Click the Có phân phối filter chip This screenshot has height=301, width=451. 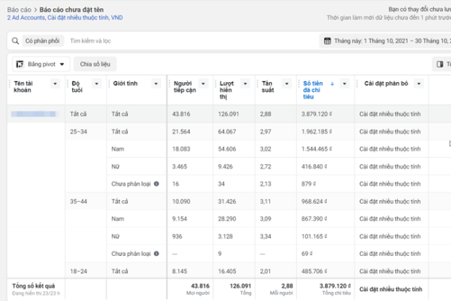[41, 41]
